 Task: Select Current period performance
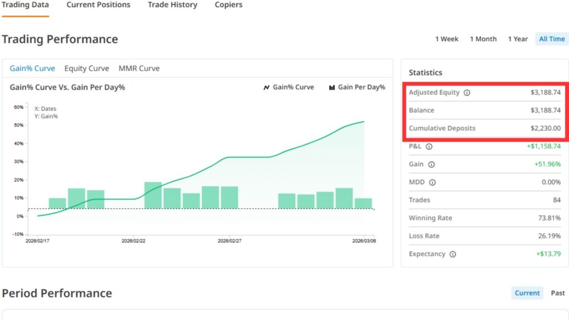(x=527, y=293)
